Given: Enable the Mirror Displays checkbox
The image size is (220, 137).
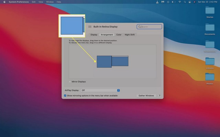Looking at the screenshot, I should [70, 82].
